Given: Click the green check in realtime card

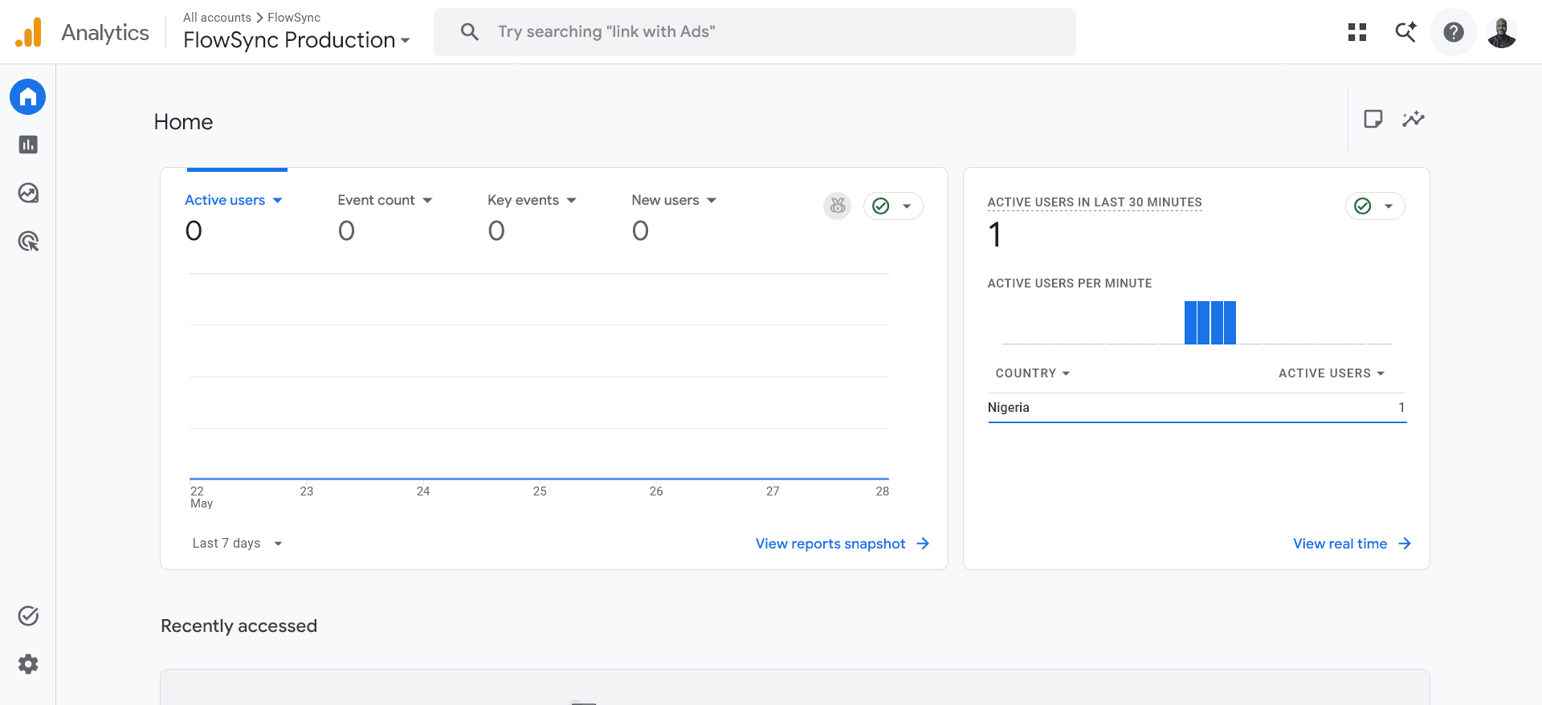Looking at the screenshot, I should (1363, 206).
